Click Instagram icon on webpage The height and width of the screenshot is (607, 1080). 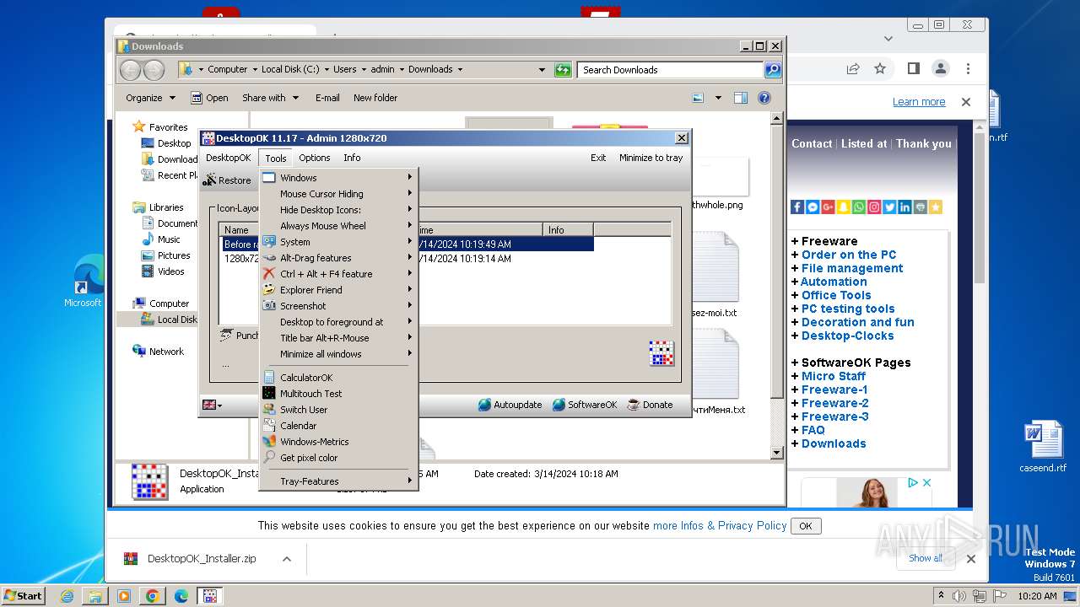coord(874,207)
